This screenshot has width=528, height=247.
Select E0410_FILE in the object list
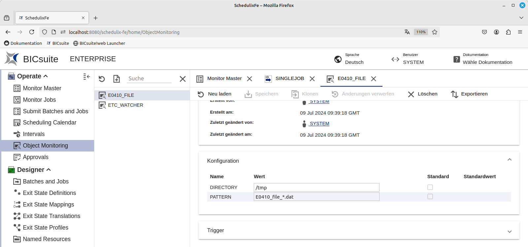tap(142, 95)
